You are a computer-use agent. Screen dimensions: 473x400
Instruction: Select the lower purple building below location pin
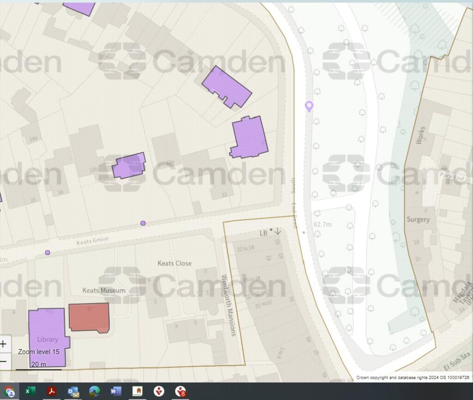[249, 137]
